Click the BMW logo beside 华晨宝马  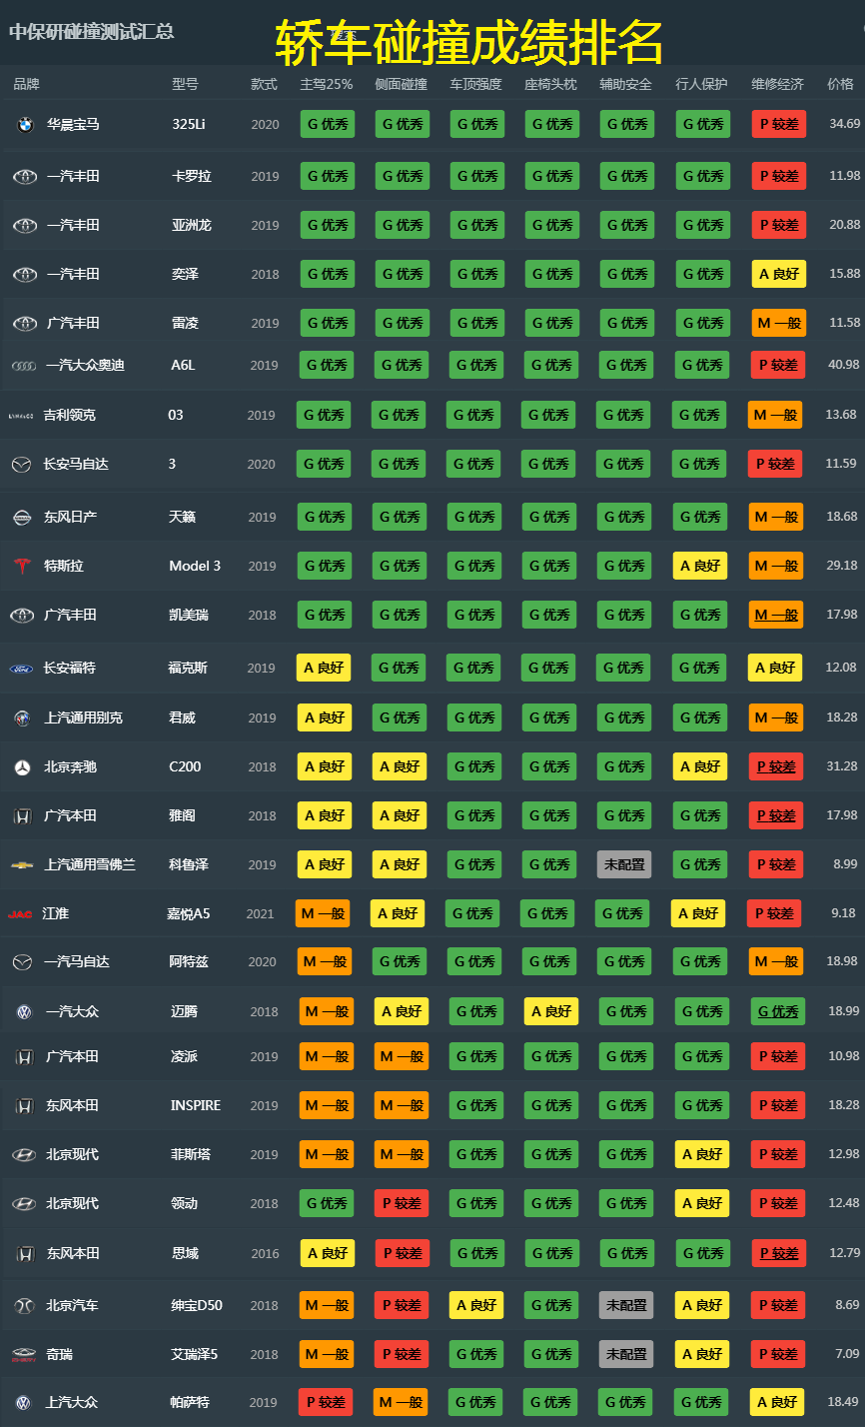tap(25, 125)
